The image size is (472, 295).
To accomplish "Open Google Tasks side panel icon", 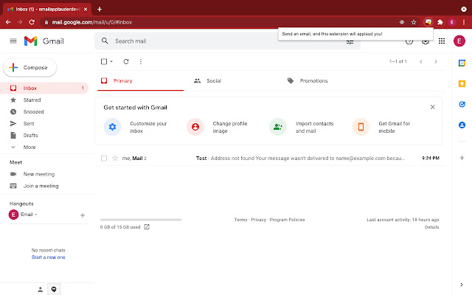I will (x=462, y=104).
